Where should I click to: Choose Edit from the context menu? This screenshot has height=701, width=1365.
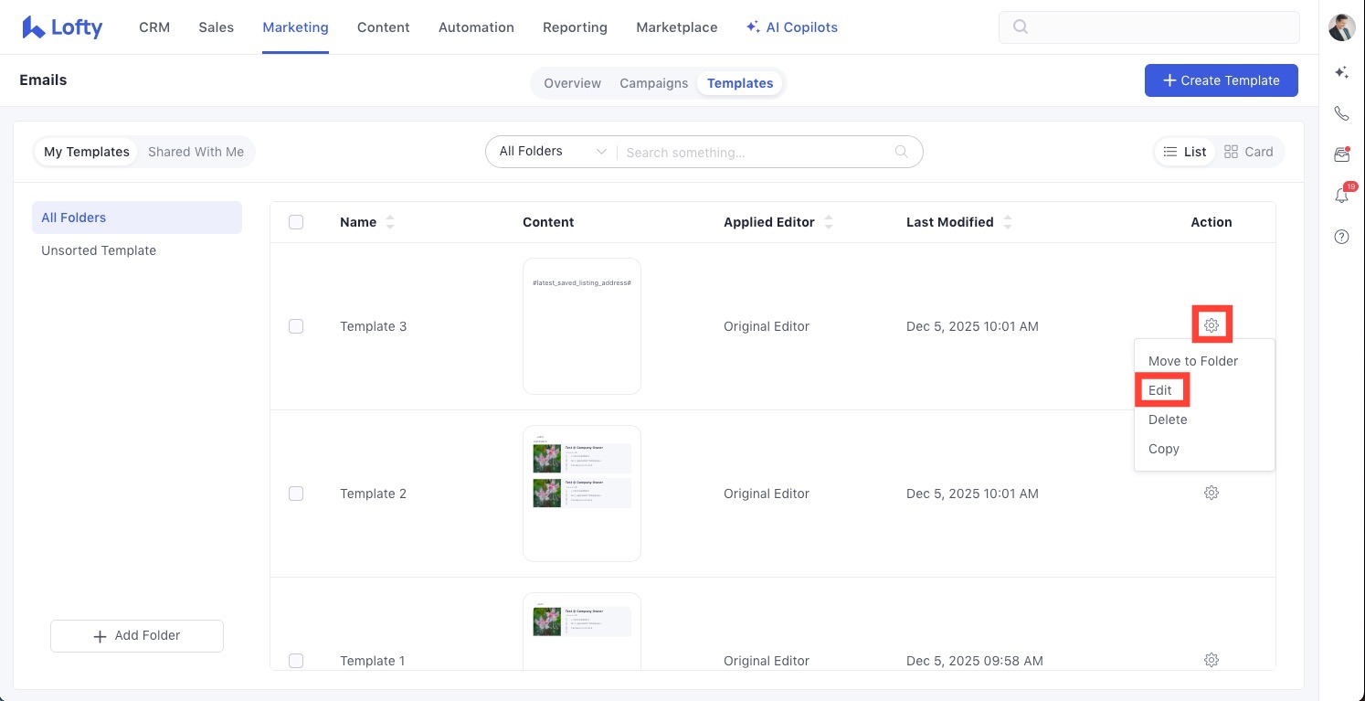[1160, 390]
